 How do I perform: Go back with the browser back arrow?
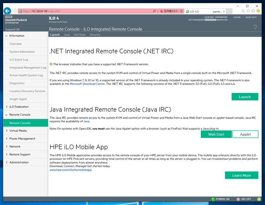click(7, 11)
